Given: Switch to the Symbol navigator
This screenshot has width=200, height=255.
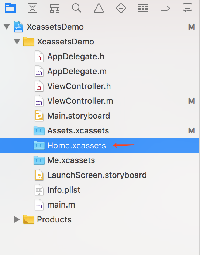Looking at the screenshot, I should [x=55, y=8].
